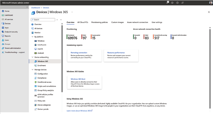Switch to the Overview tab
Screen dimensions: 213x114
[x=70, y=22]
